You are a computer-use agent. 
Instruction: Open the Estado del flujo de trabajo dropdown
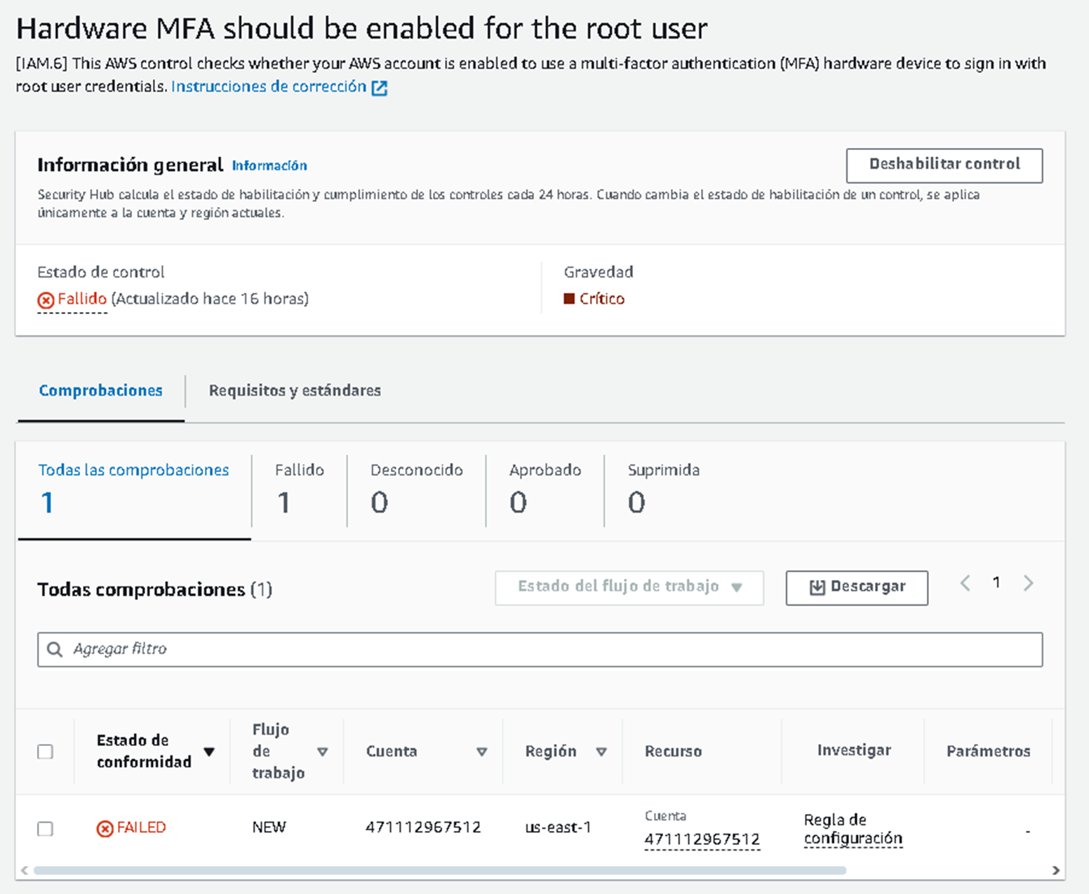[x=629, y=588]
